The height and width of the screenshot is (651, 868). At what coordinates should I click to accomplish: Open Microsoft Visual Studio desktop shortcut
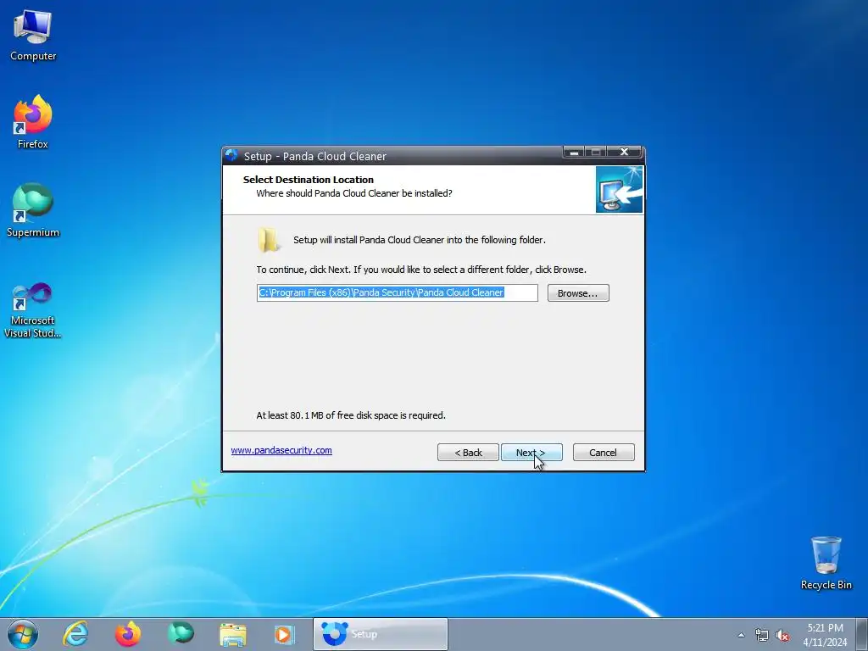33,310
